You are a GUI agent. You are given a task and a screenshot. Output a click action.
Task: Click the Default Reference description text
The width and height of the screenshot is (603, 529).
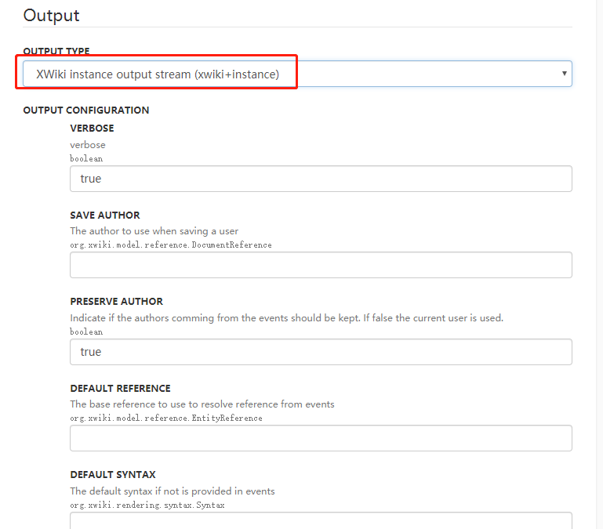[x=202, y=404]
